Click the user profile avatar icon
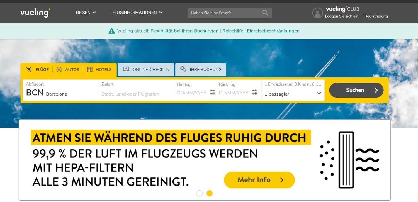 tap(318, 13)
